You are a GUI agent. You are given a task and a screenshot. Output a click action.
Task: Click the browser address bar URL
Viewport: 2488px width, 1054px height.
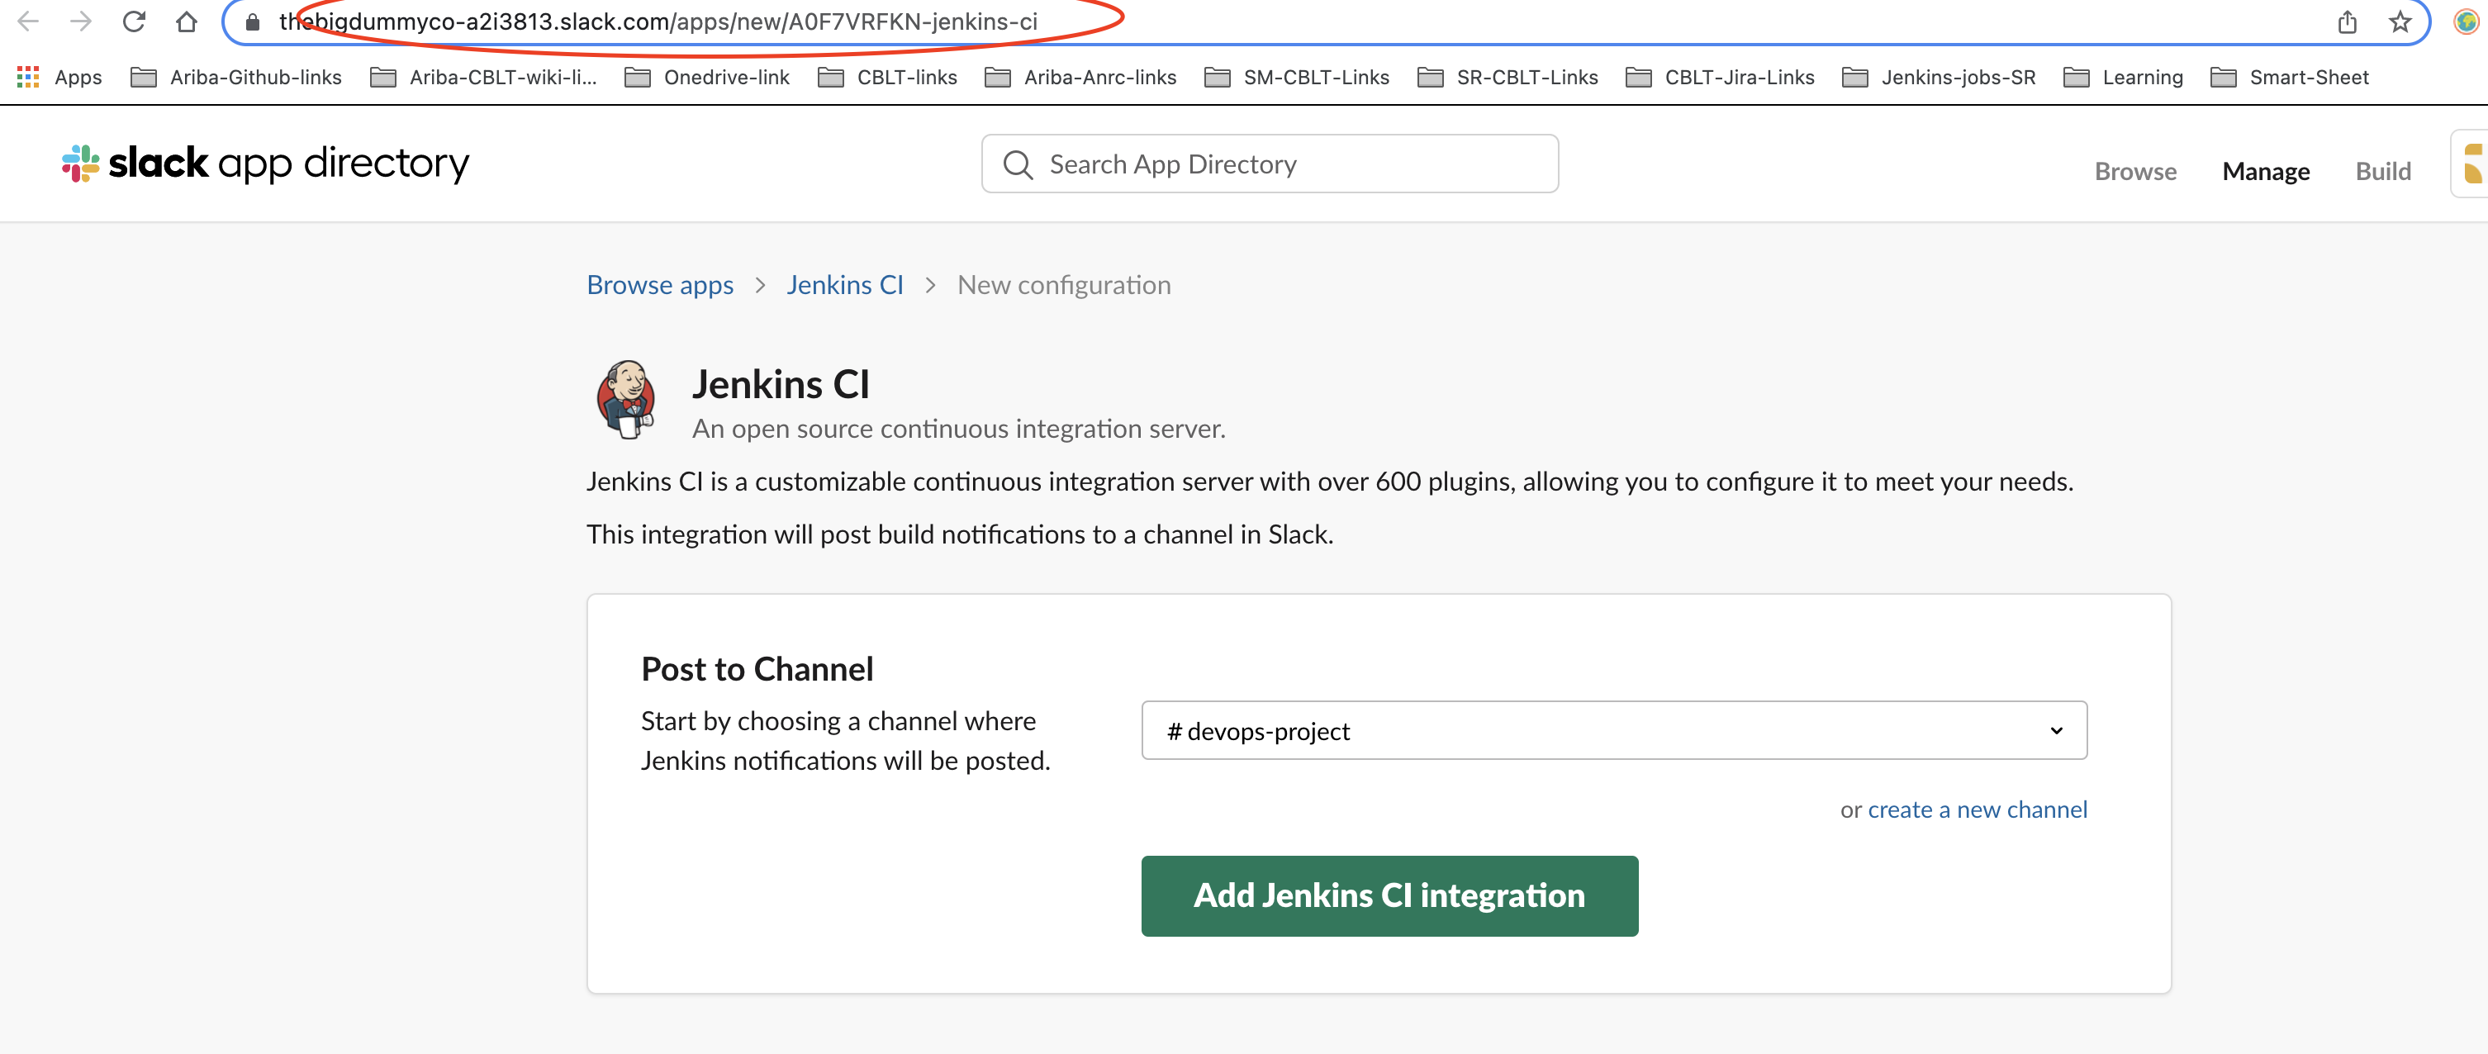point(658,21)
